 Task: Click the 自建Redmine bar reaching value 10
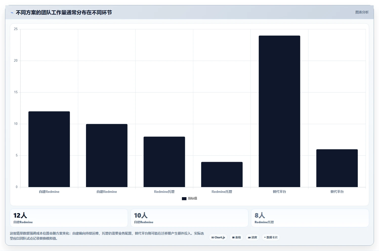coord(107,155)
